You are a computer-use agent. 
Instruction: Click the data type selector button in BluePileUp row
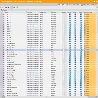pos(50,50)
